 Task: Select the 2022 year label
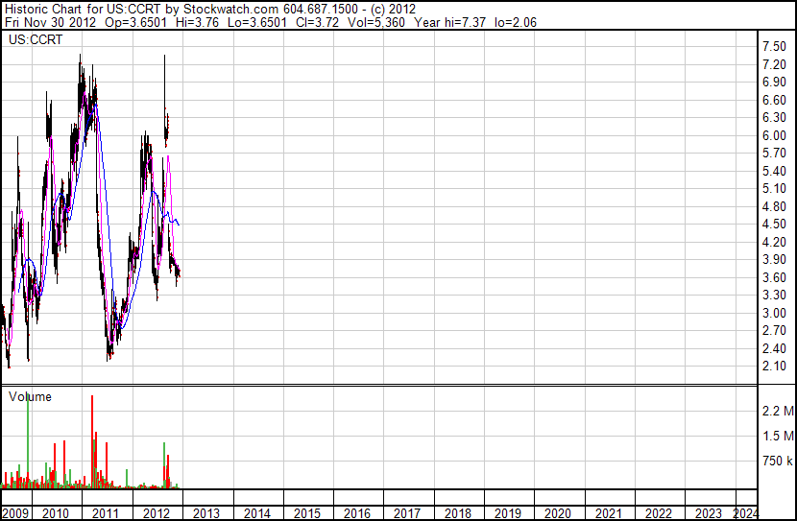[x=658, y=513]
